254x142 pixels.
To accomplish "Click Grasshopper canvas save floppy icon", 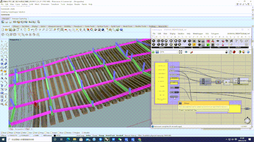I will (157, 52).
